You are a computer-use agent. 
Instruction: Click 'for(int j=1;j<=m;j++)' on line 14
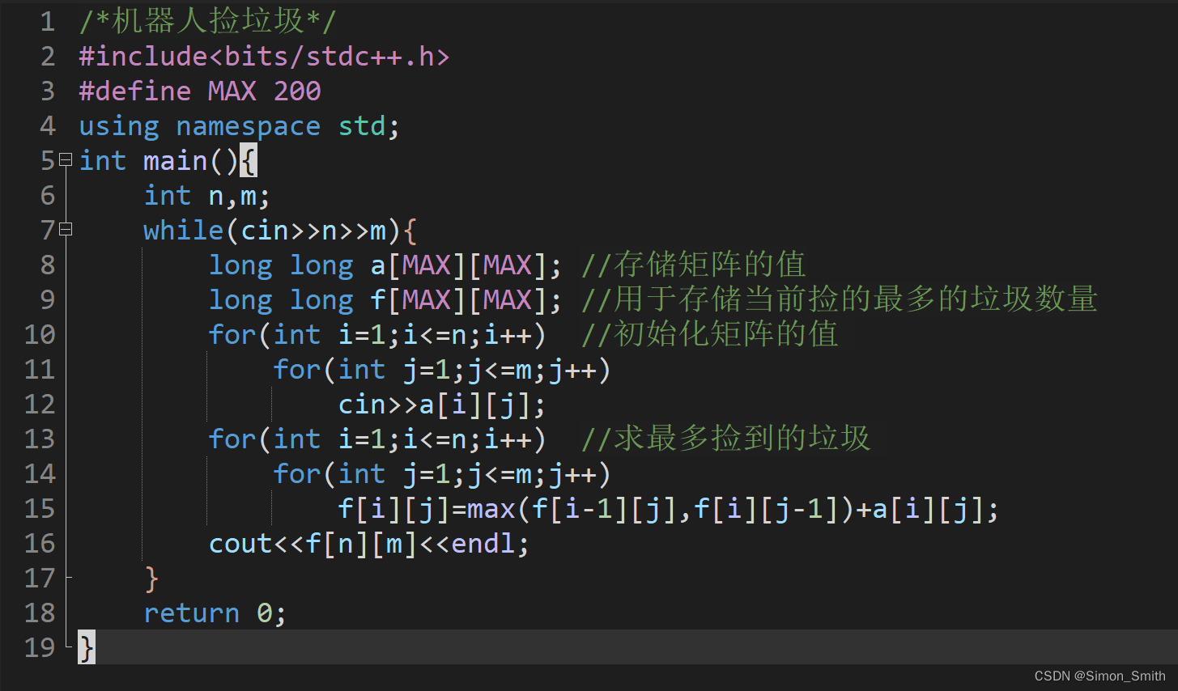pyautogui.click(x=443, y=474)
